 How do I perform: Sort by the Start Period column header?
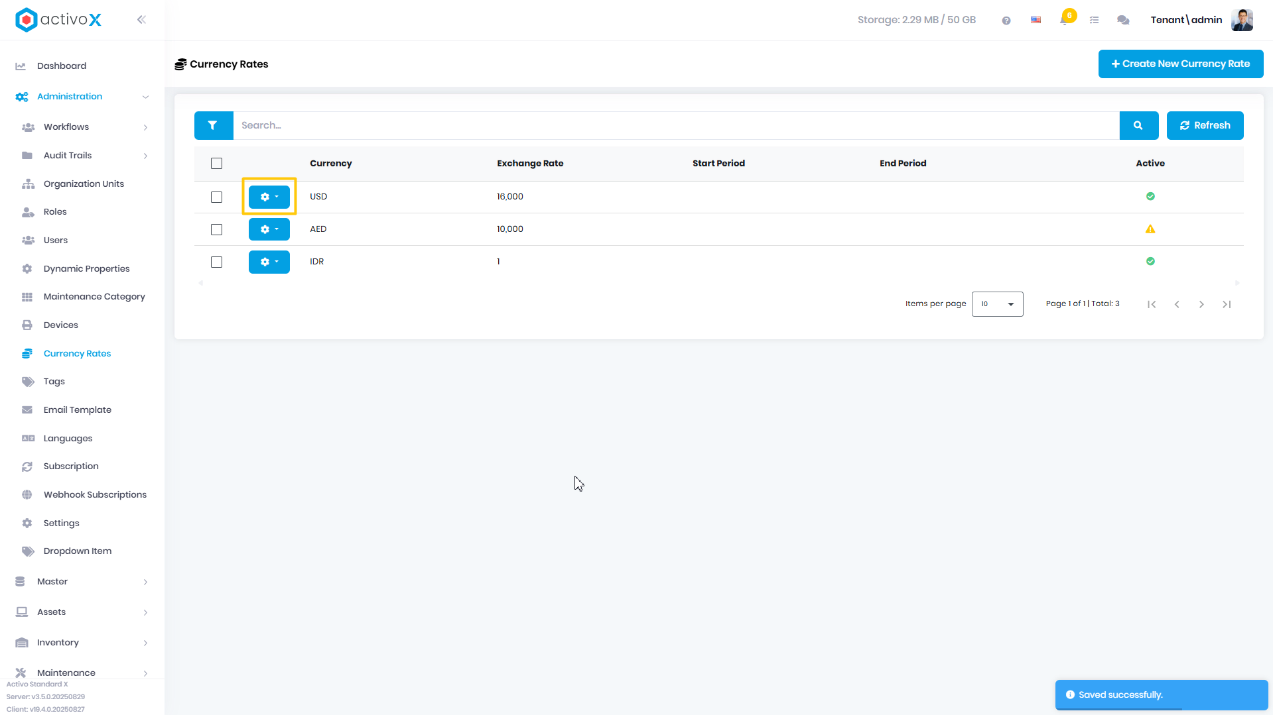click(718, 164)
